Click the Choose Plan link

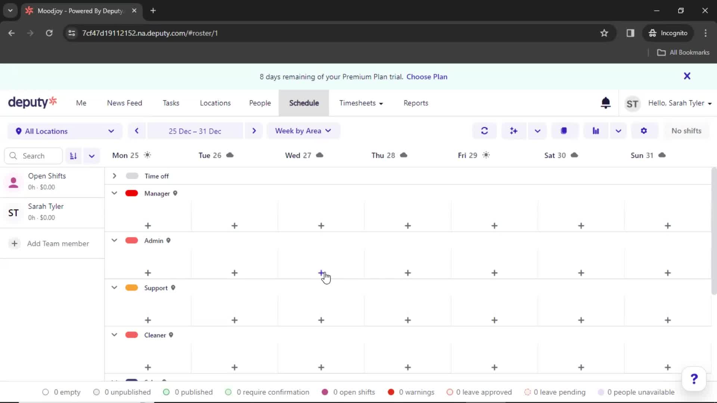427,76
